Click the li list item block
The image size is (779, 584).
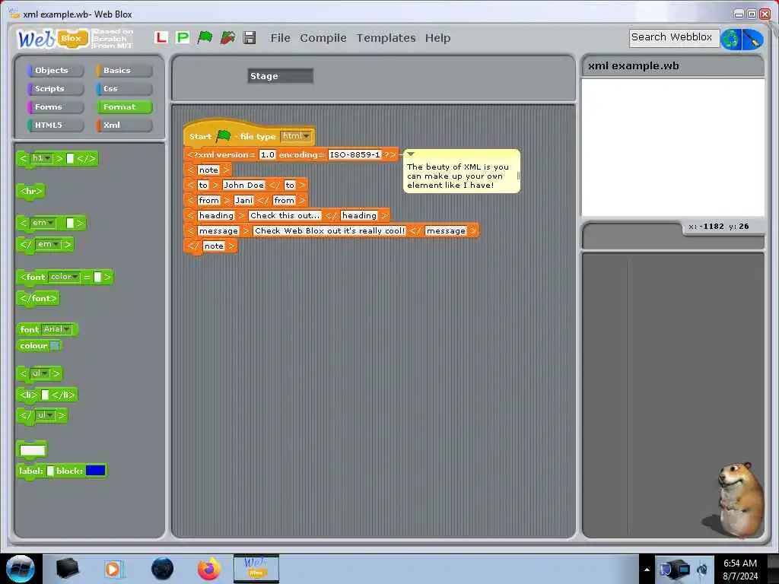tap(47, 395)
